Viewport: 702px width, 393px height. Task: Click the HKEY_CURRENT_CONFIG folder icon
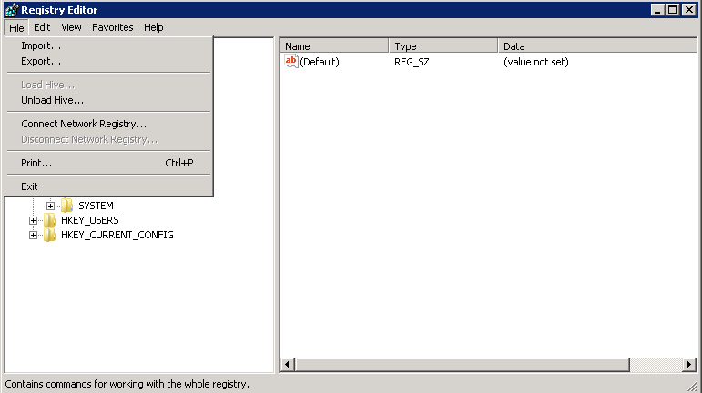(x=50, y=235)
